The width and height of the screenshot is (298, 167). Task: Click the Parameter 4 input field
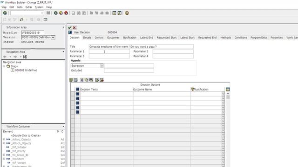pos(173,56)
